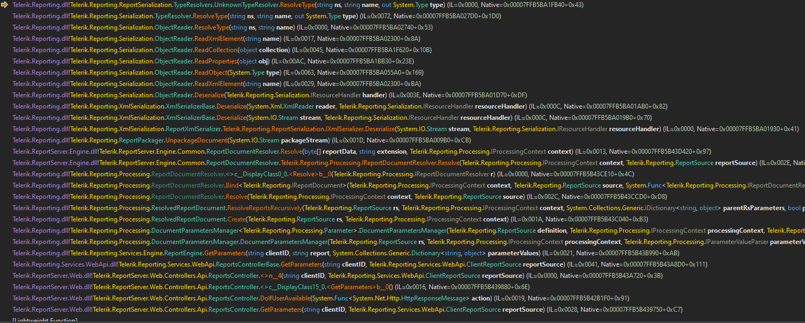Click the ReportPackager.UnpackageDocument entry
The image size is (805, 323).
click(x=188, y=140)
